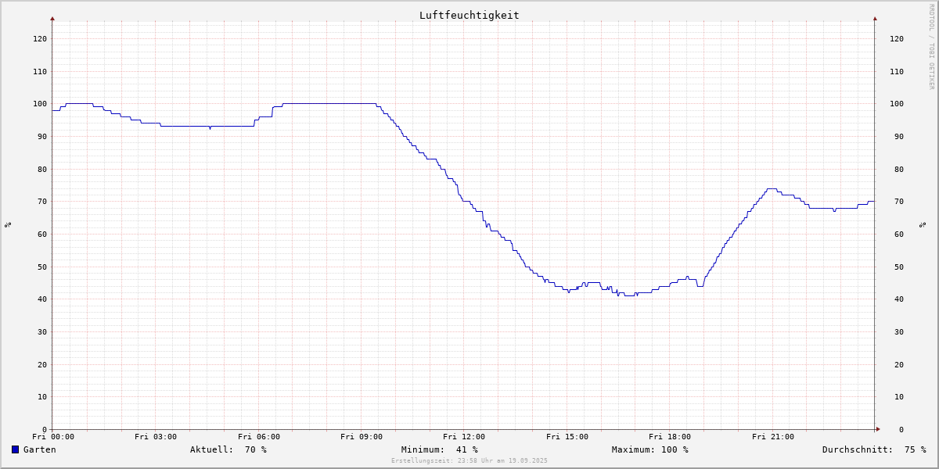Click the left axis percent unit symbol

click(x=8, y=224)
